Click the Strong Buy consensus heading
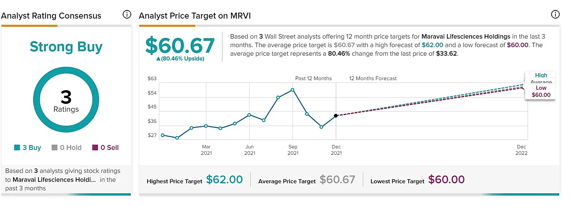Image resolution: width=570 pixels, height=210 pixels. tap(66, 47)
